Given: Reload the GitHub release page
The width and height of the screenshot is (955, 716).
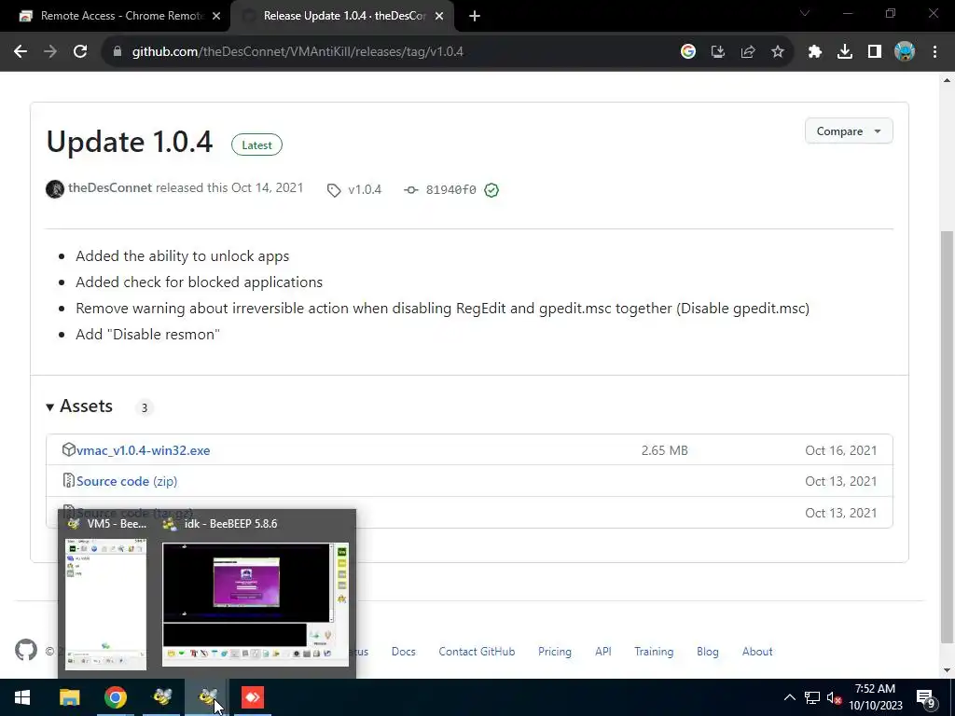Looking at the screenshot, I should coord(80,52).
